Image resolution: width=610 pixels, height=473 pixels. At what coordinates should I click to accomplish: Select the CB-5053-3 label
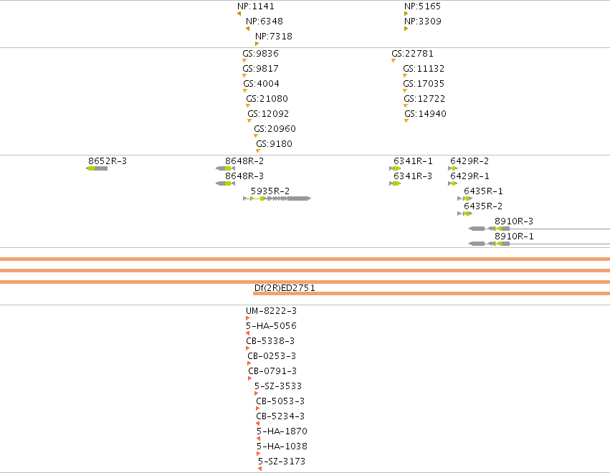pyautogui.click(x=280, y=401)
